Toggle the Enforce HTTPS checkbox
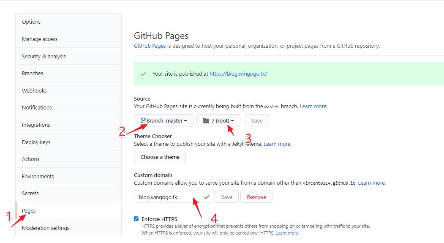 point(136,219)
